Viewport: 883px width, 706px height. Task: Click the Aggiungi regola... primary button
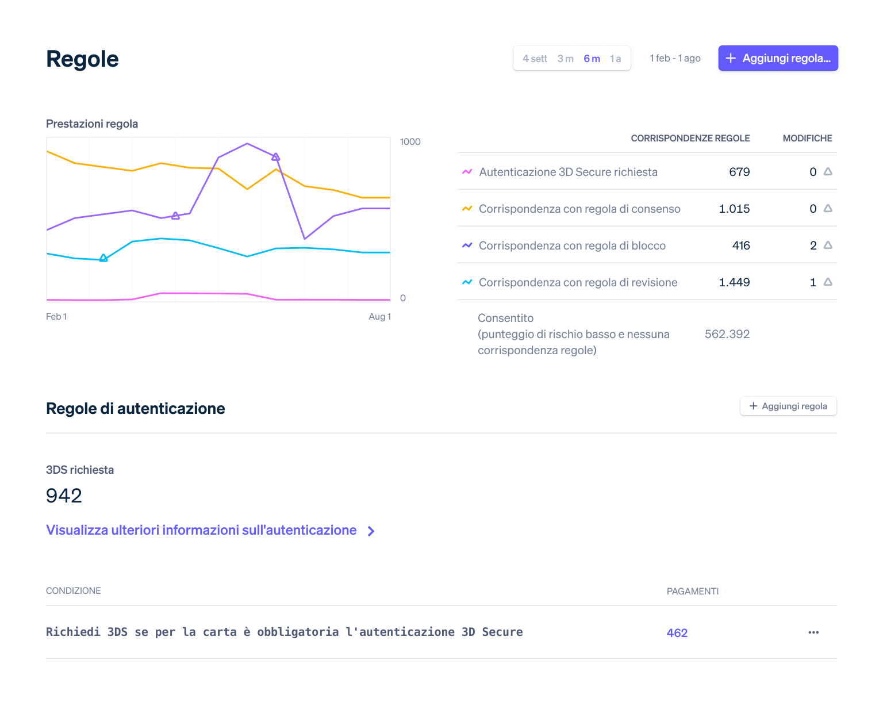point(778,58)
